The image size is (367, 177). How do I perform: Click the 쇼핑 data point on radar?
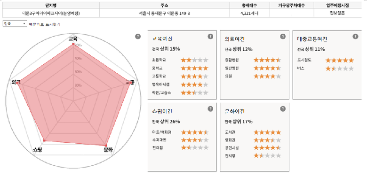click(44, 140)
